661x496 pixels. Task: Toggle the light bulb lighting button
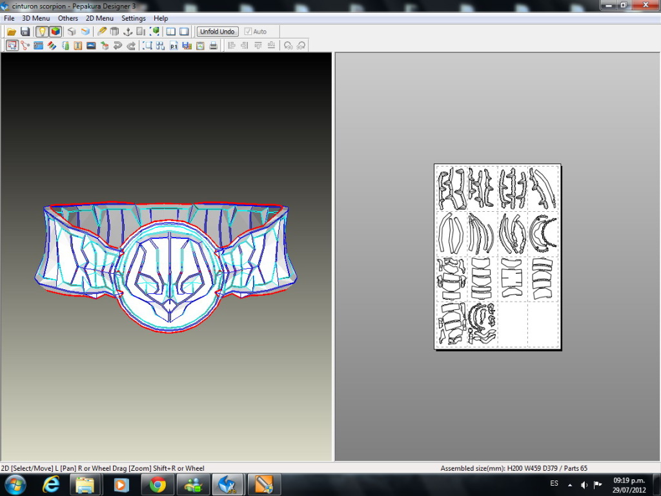pos(42,32)
